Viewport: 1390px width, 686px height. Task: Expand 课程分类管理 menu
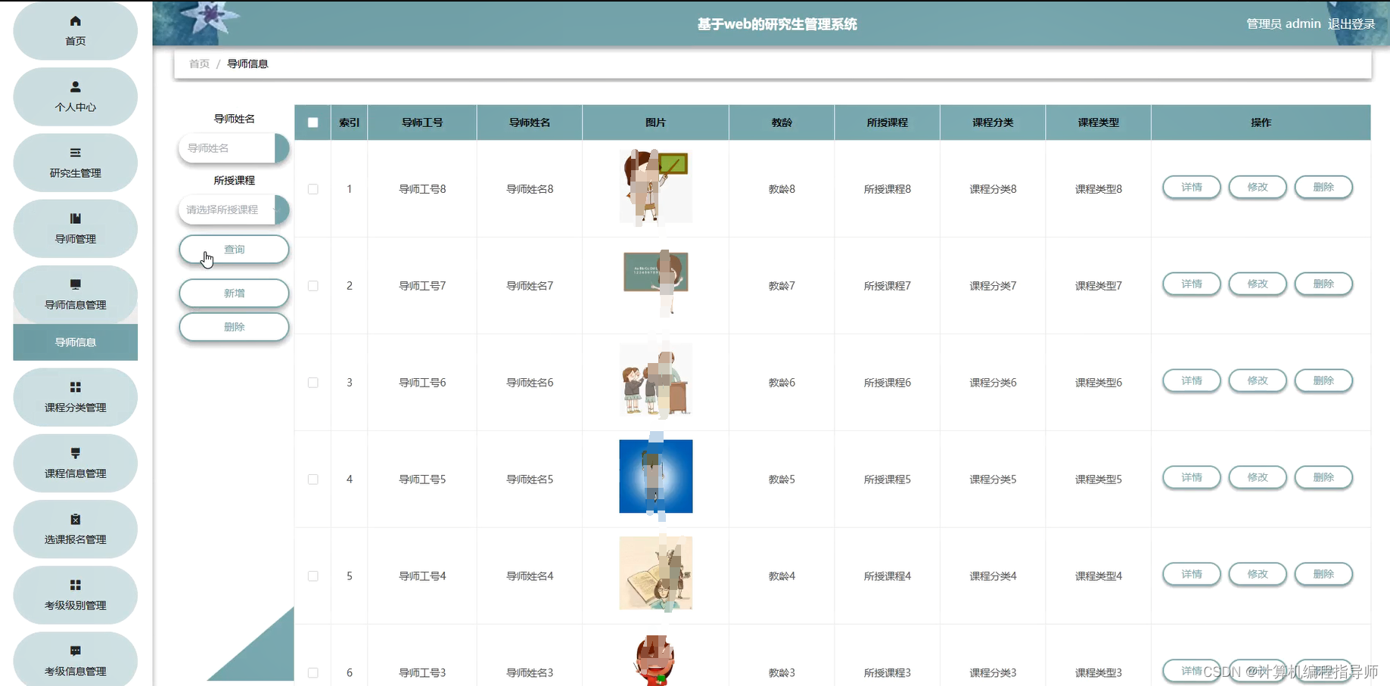coord(75,397)
